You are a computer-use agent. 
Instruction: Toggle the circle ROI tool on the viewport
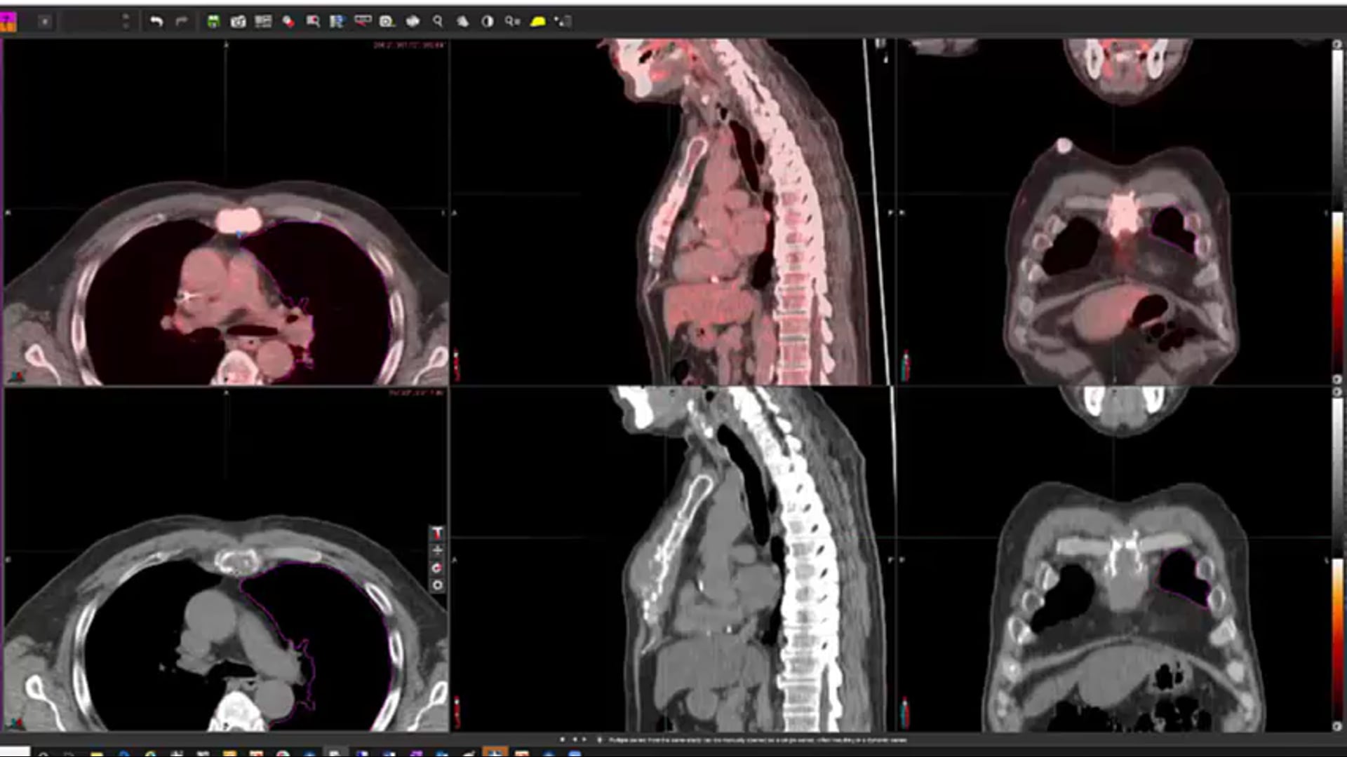tap(438, 585)
